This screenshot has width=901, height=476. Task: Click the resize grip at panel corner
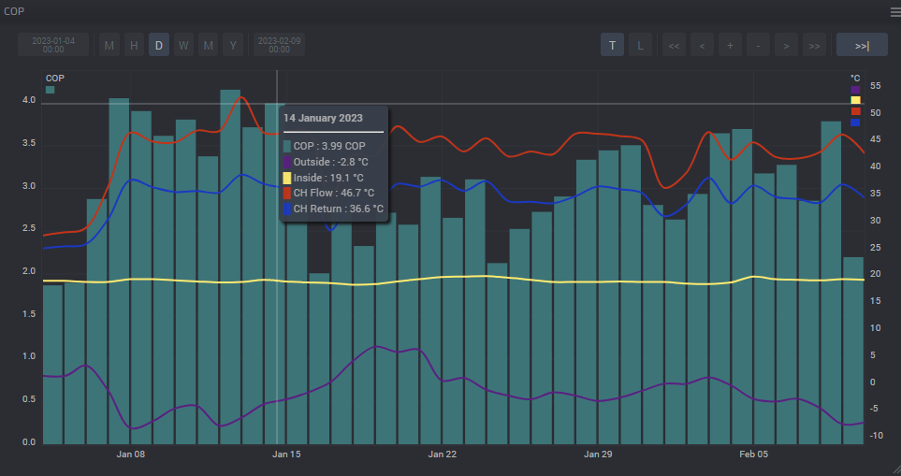pos(895,470)
